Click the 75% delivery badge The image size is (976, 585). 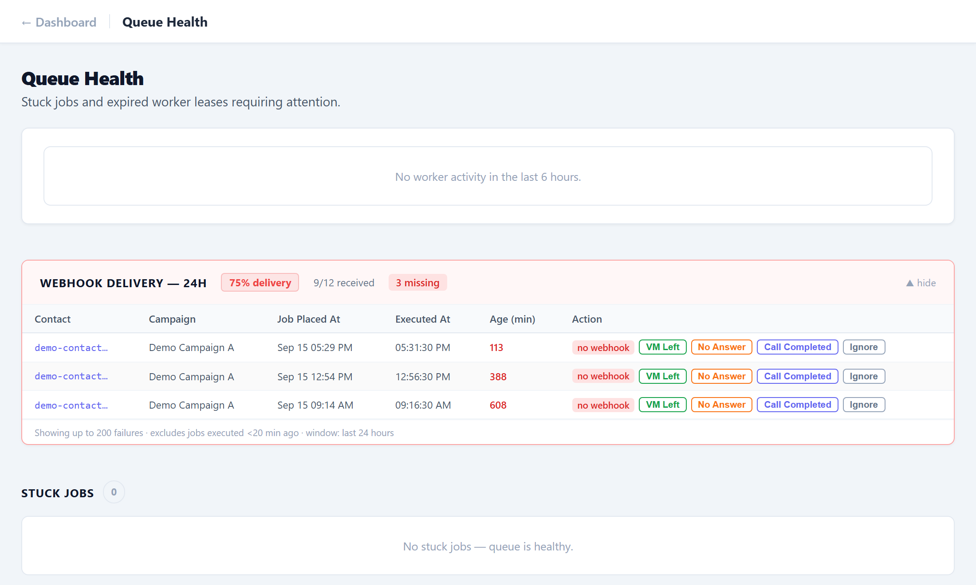tap(260, 283)
